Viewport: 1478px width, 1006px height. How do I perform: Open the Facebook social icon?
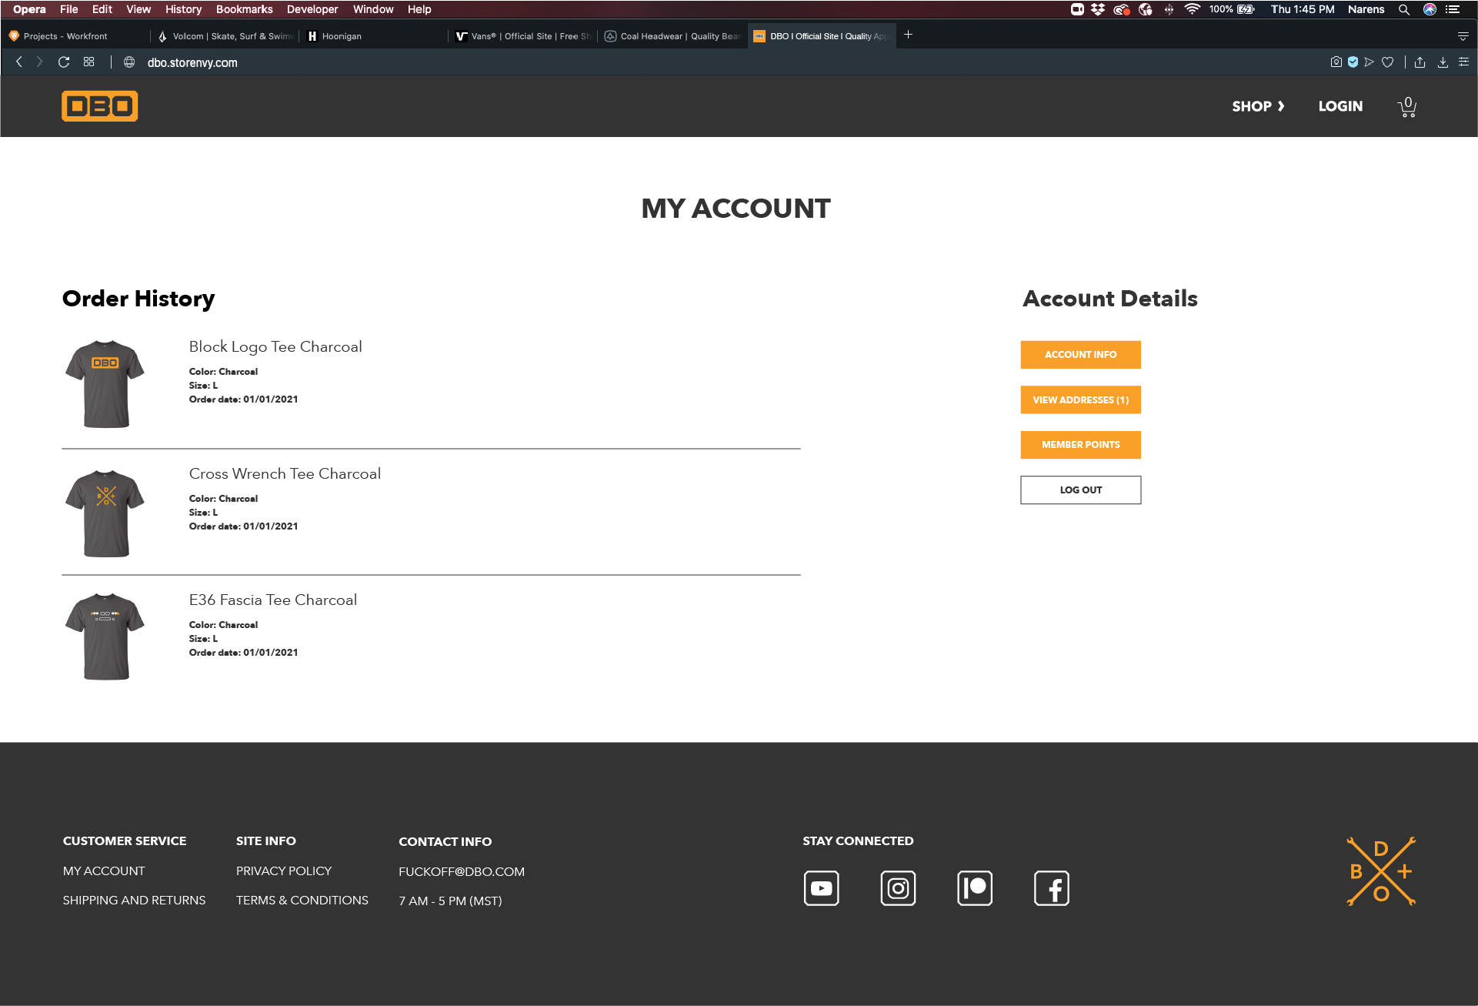(x=1052, y=888)
